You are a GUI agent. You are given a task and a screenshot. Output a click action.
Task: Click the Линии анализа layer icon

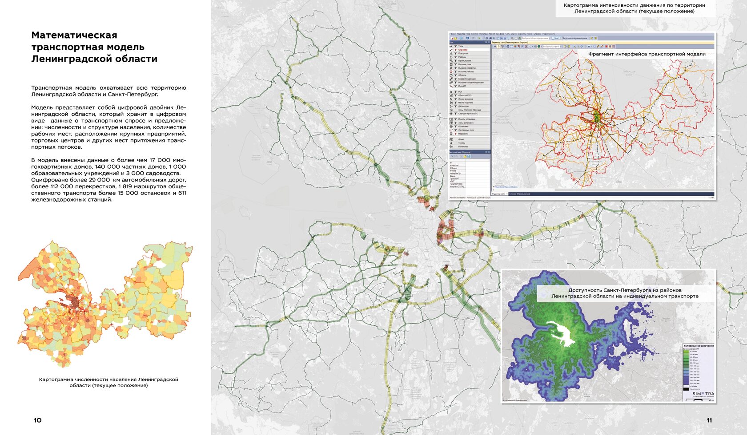point(451,99)
